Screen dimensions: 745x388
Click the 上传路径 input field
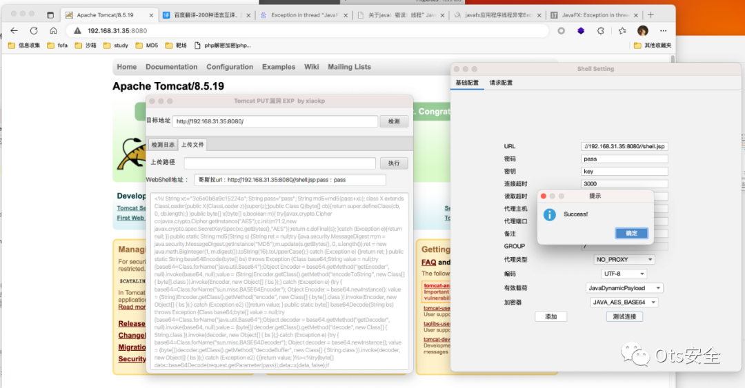(280, 163)
